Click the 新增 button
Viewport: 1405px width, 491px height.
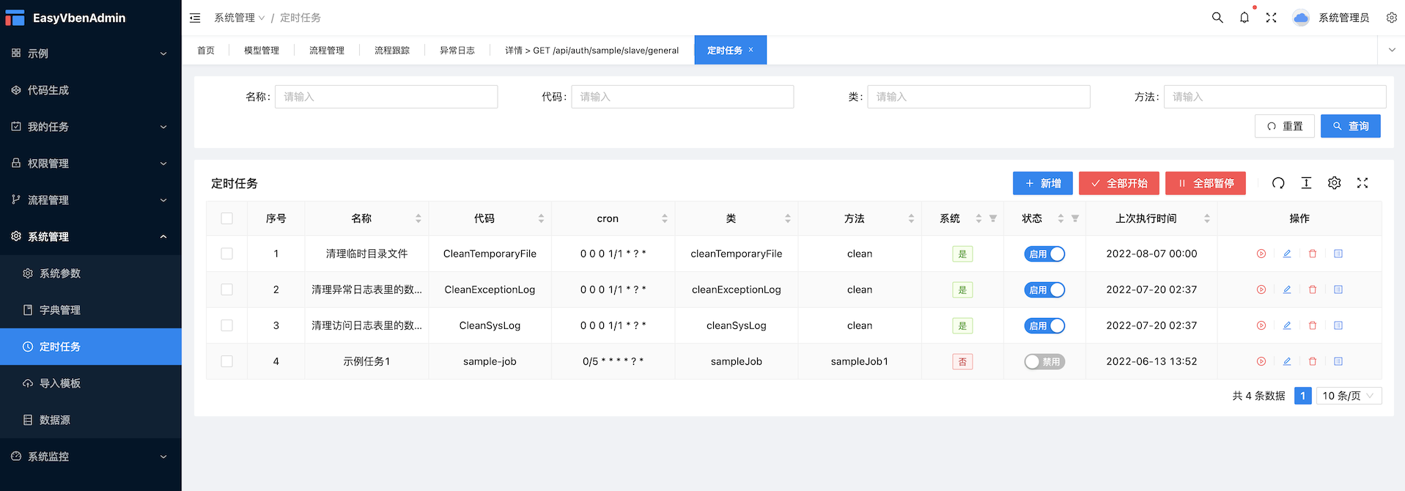[1042, 183]
